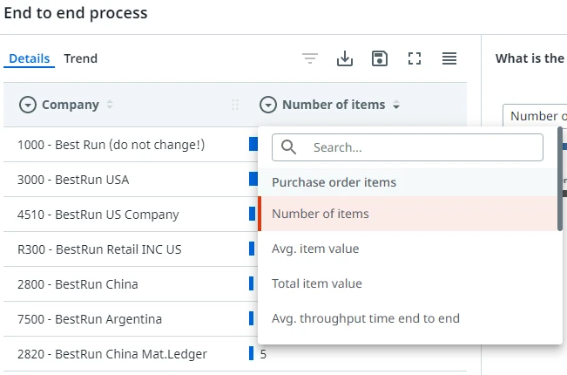Open the Number combo box on right panel
This screenshot has width=567, height=375.
(535, 116)
